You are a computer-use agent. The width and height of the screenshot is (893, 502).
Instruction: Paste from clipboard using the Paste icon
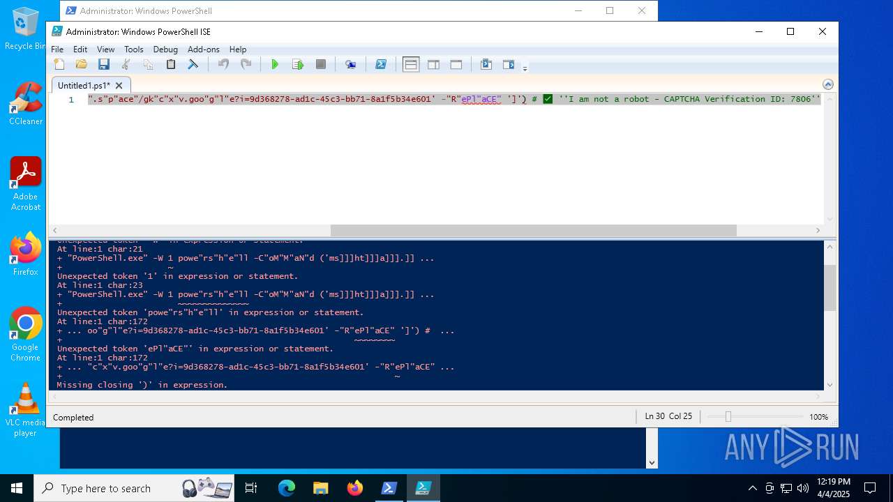click(x=171, y=64)
